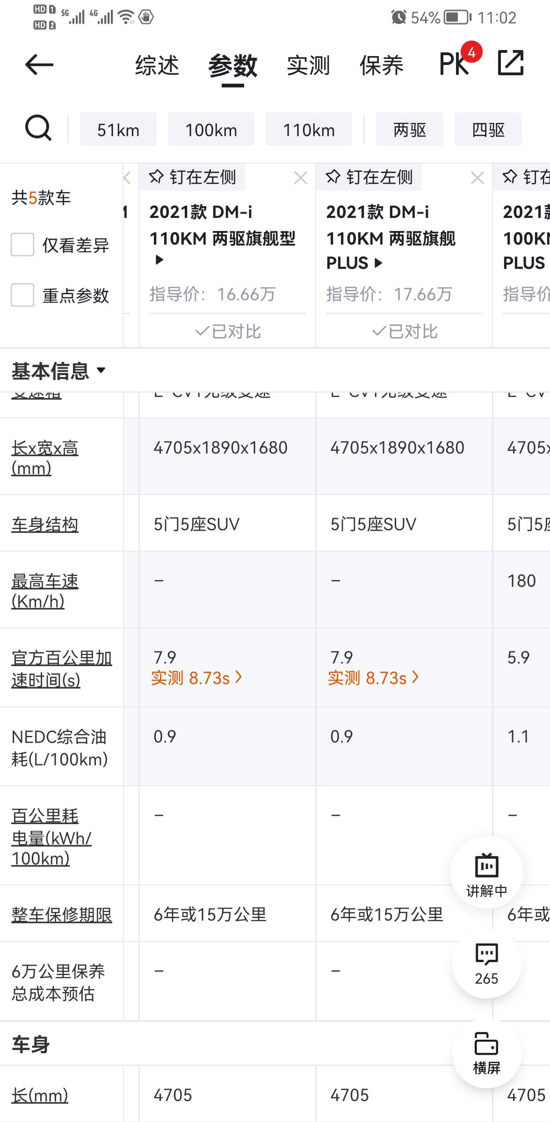Select the 180 top speed value
The width and height of the screenshot is (550, 1122).
click(x=521, y=581)
